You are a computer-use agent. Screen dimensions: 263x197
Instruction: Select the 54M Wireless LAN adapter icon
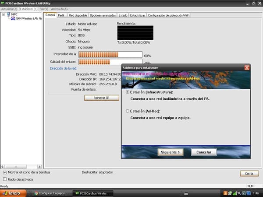click(x=13, y=19)
